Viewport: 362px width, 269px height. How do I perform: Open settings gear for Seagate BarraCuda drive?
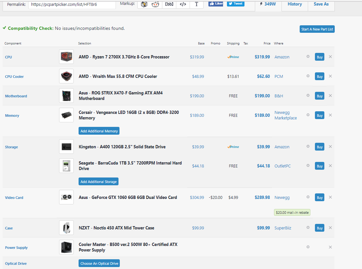click(x=308, y=165)
